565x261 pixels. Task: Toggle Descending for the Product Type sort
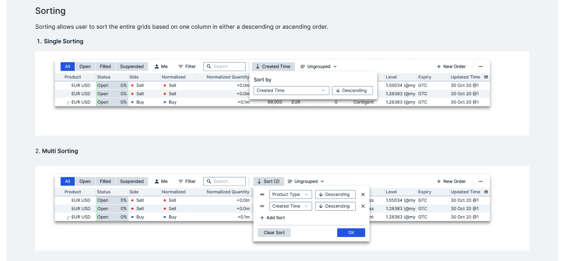click(335, 195)
